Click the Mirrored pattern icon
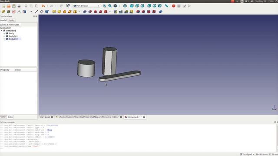The image size is (278, 156). (x=116, y=12)
